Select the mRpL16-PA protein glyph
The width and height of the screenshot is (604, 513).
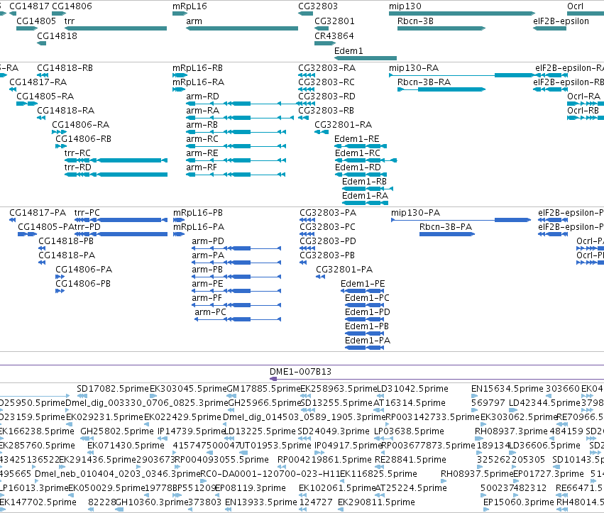(x=179, y=234)
